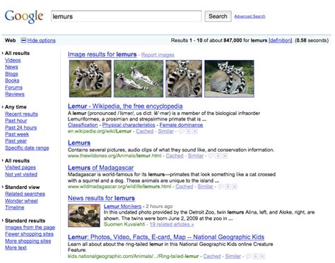Image resolution: width=335 pixels, height=263 pixels.
Task: Remove the Wikipedia Lemur result with X icon
Action: (195, 131)
